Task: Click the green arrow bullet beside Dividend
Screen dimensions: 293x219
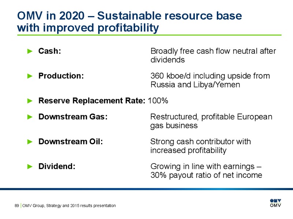Action: (30, 166)
